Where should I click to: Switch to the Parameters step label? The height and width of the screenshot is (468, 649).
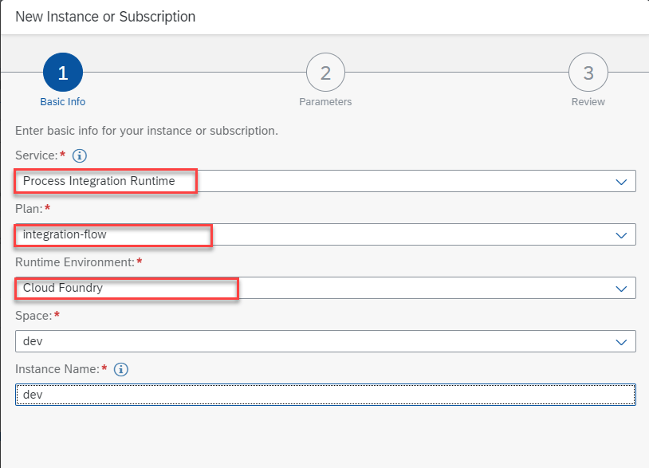(x=325, y=102)
